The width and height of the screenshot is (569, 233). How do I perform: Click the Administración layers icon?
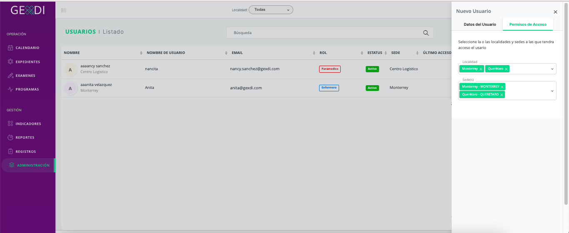tap(12, 165)
